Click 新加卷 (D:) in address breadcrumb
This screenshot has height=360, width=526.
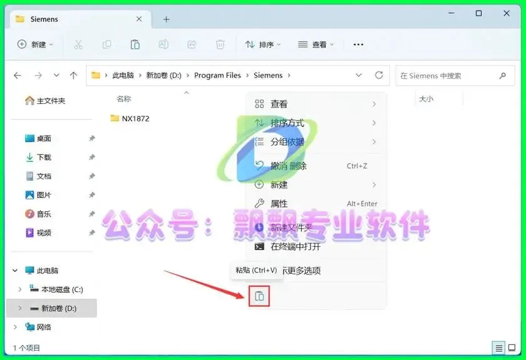163,76
